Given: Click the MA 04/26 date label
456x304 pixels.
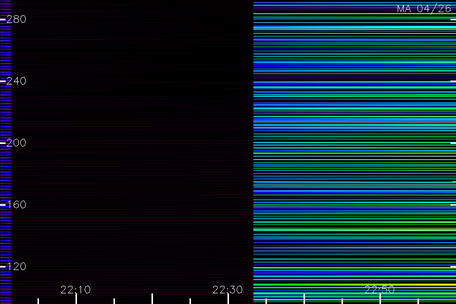Looking at the screenshot, I should (x=424, y=9).
